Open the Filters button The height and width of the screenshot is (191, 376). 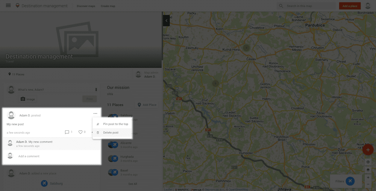click(x=346, y=181)
